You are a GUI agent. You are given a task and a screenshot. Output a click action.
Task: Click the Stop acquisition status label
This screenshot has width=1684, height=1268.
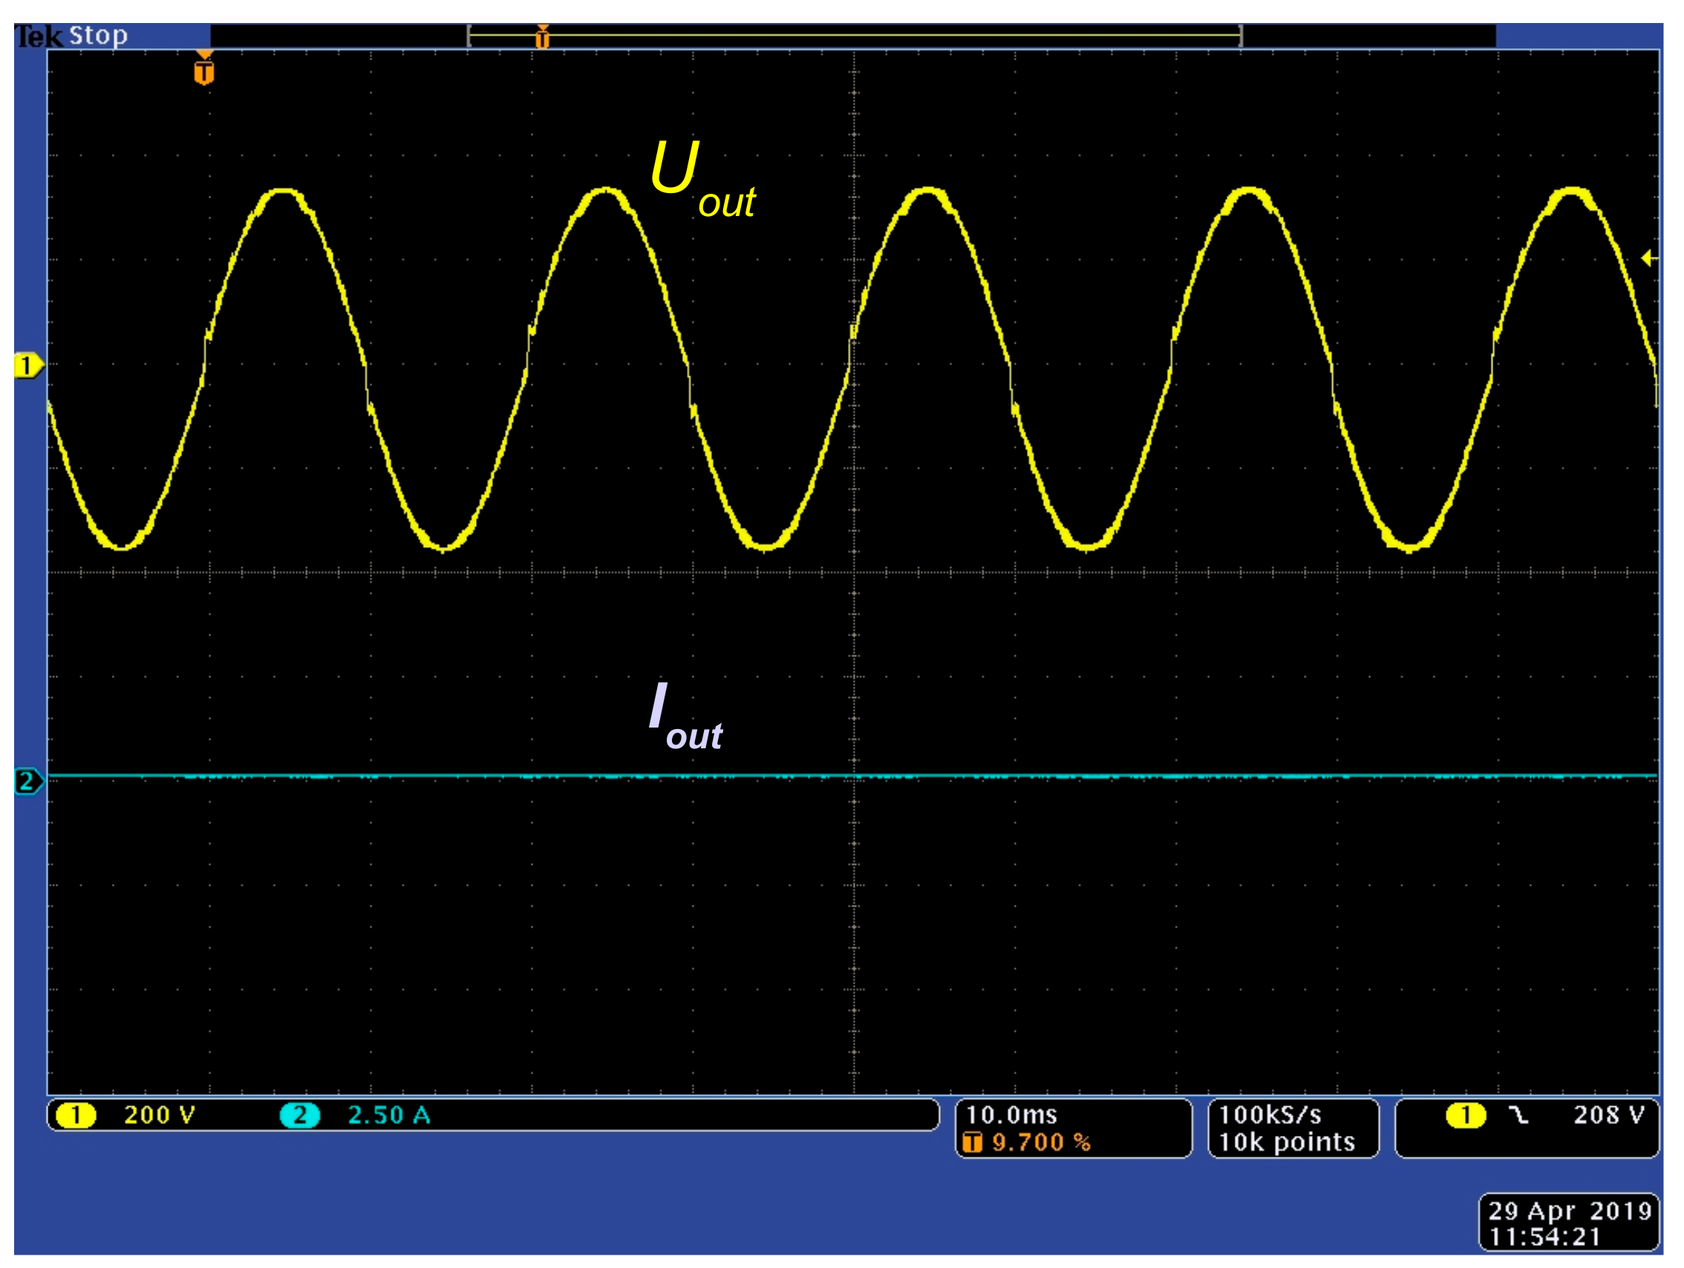point(98,36)
